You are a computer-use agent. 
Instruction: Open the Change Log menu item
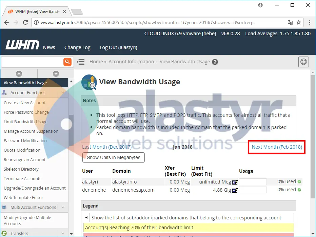point(77,47)
